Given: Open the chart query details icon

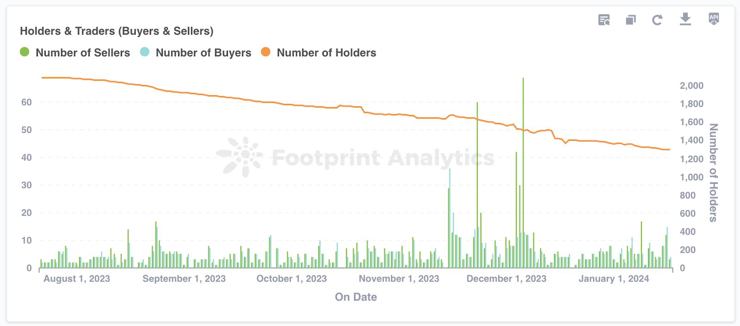Looking at the screenshot, I should click(x=604, y=20).
